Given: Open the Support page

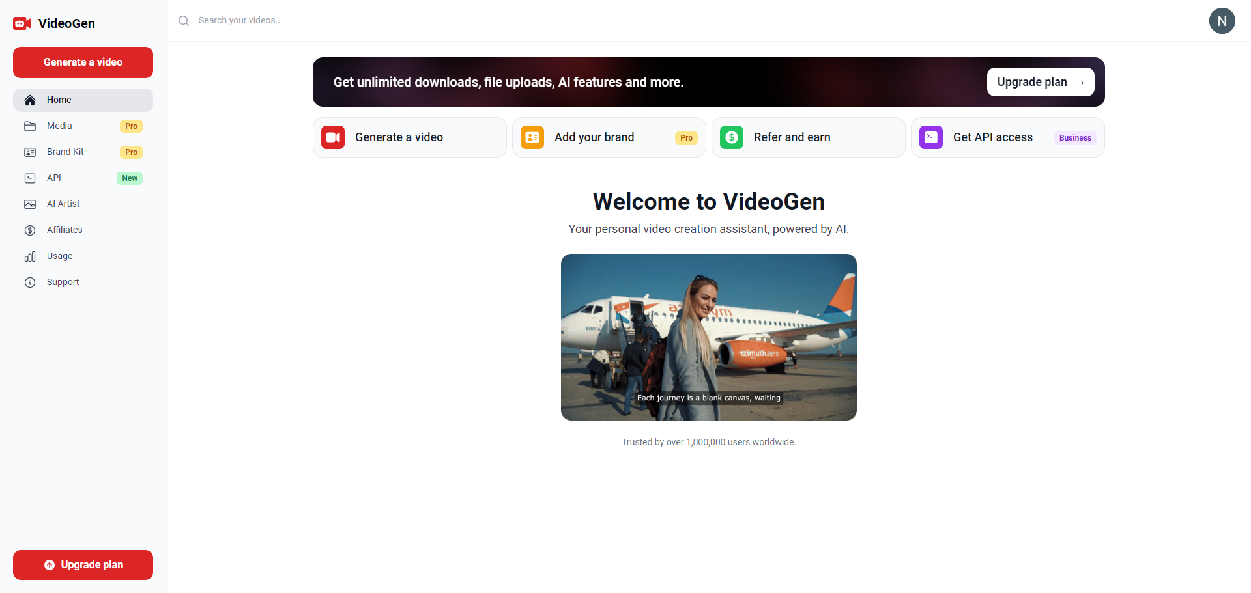Looking at the screenshot, I should pyautogui.click(x=83, y=283).
